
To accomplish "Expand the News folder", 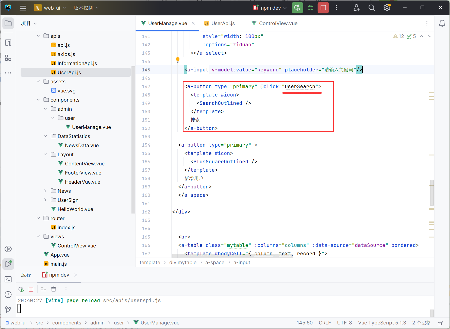I will click(45, 191).
